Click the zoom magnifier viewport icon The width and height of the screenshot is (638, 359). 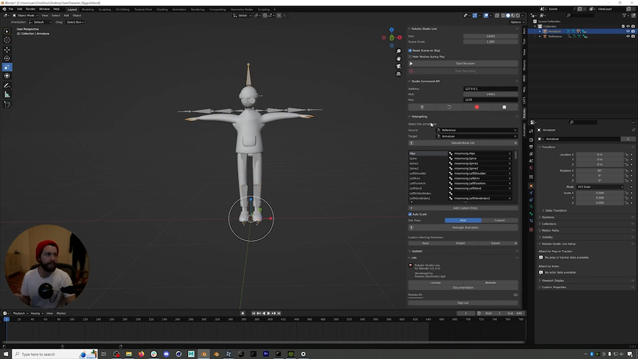(399, 51)
